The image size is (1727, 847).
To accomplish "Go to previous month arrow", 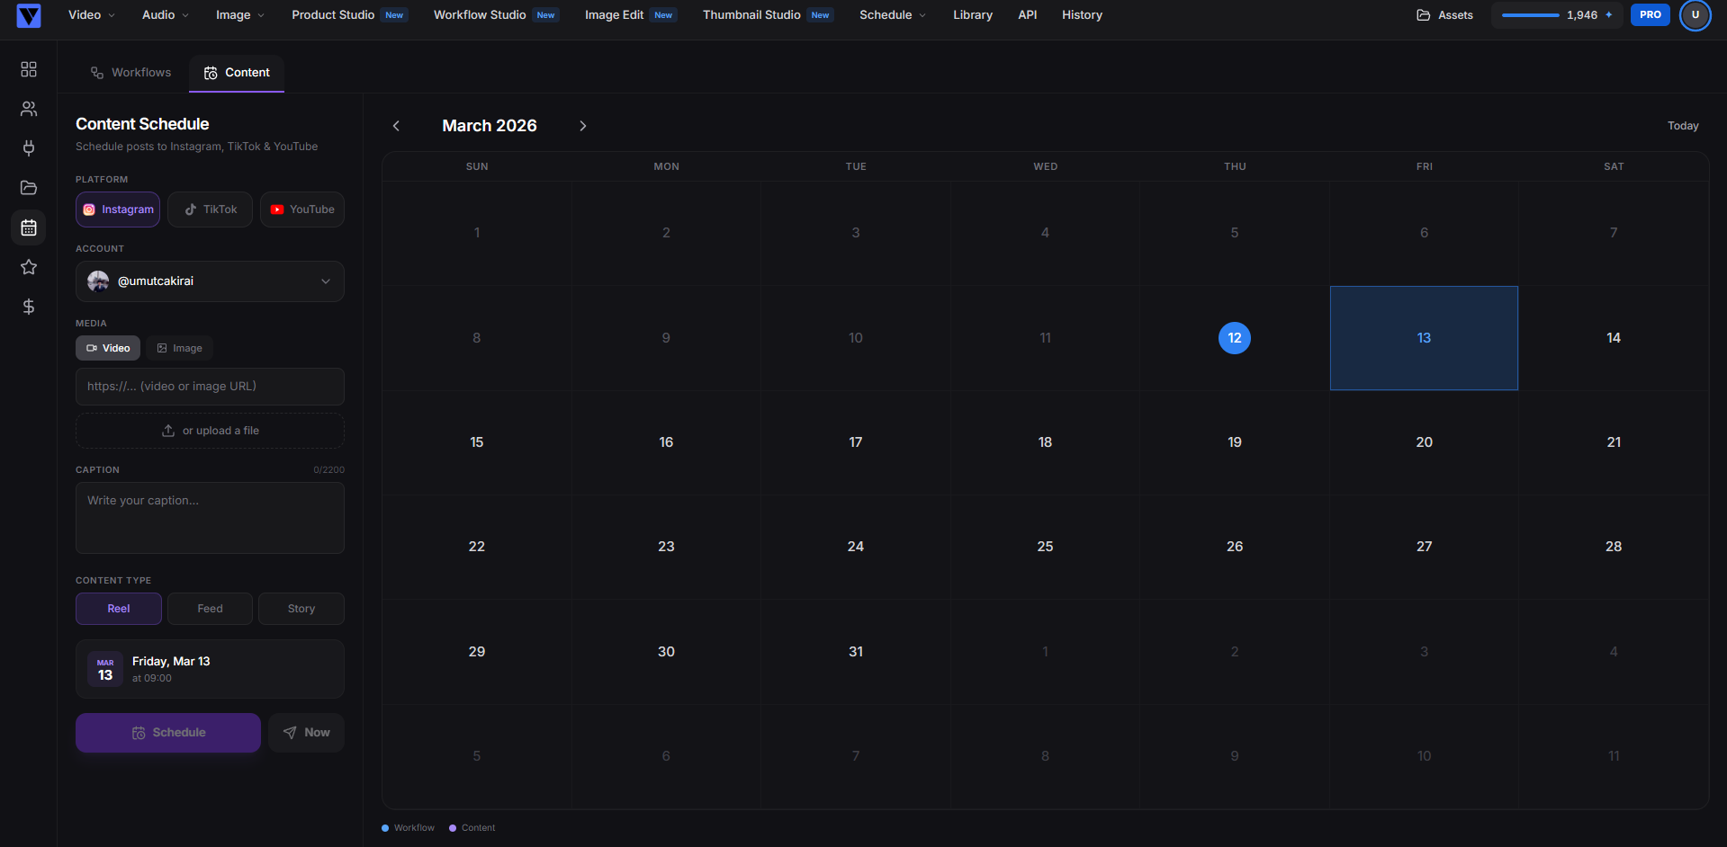I will [396, 126].
